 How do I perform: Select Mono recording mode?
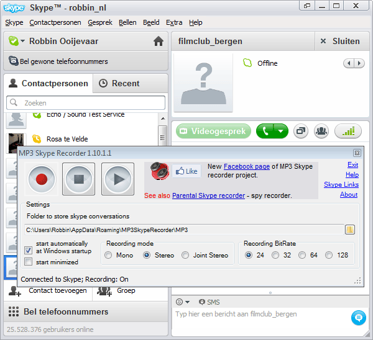pos(108,255)
